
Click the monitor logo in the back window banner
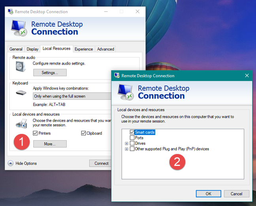pyautogui.click(x=19, y=28)
